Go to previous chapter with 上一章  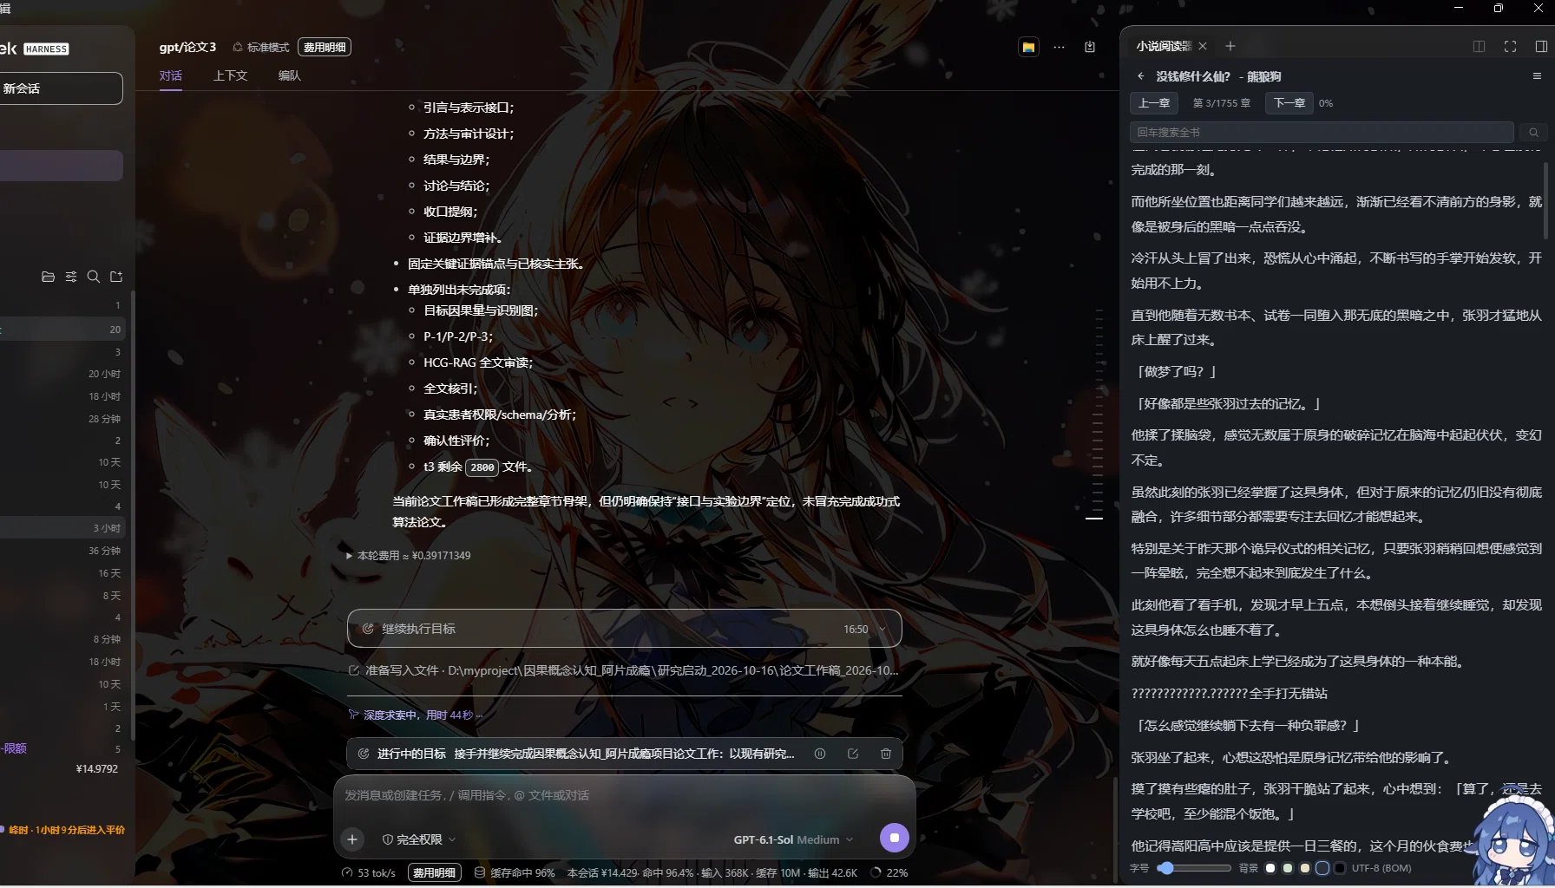pos(1154,102)
